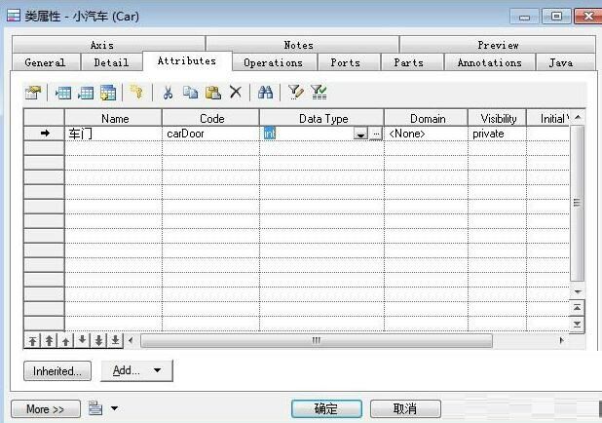The image size is (602, 423).
Task: Select the carDoor code cell
Action: click(210, 134)
